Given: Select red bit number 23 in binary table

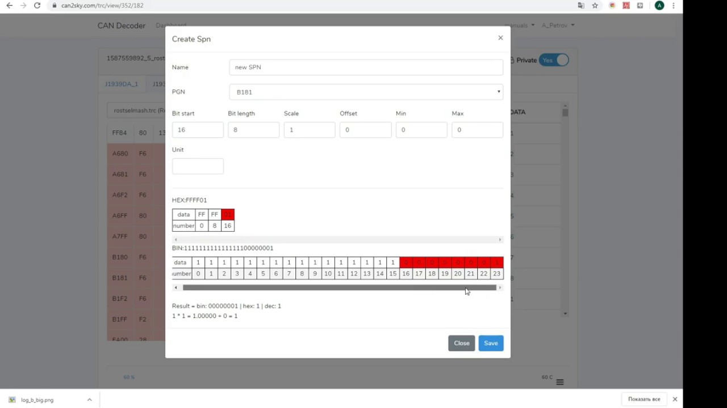Looking at the screenshot, I should pyautogui.click(x=496, y=262).
